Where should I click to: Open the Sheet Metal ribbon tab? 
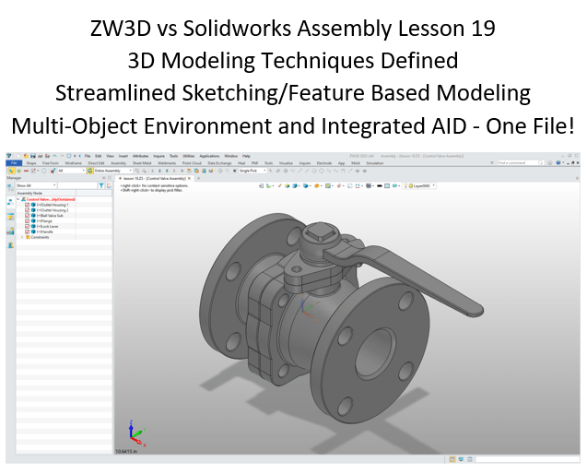tap(142, 163)
